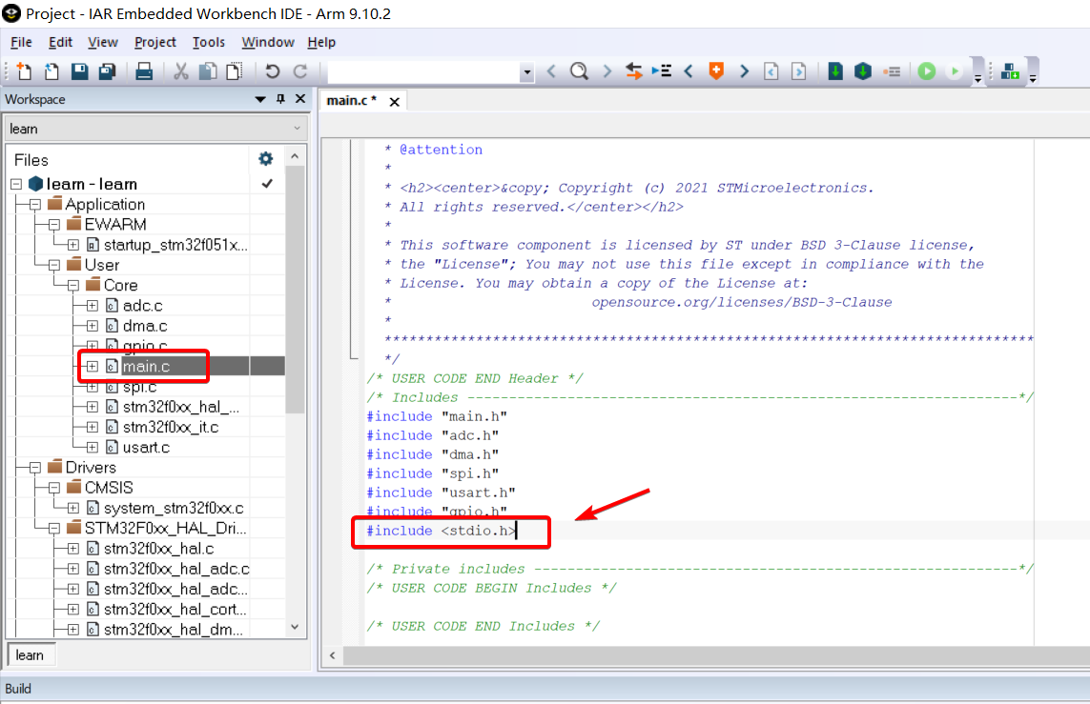Click the New Document toolbar icon
Screen dimensions: 1090x704
coord(23,71)
